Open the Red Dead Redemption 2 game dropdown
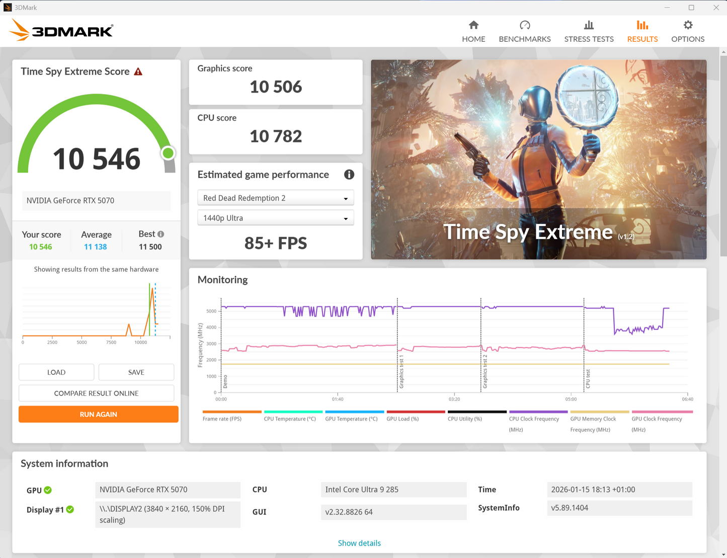This screenshot has width=727, height=558. [275, 198]
